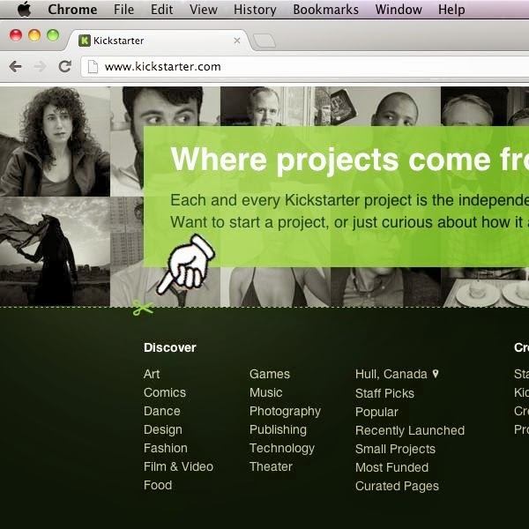Focus the www.kickstarter.com address field
This screenshot has width=529, height=529.
[305, 66]
